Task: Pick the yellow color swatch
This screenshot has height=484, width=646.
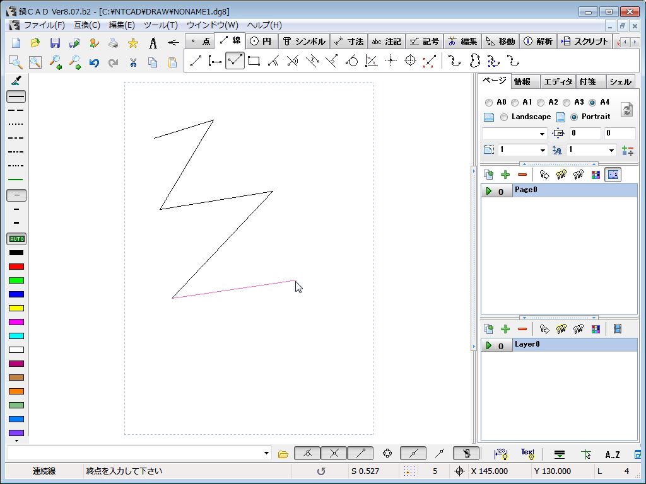Action: pyautogui.click(x=16, y=308)
